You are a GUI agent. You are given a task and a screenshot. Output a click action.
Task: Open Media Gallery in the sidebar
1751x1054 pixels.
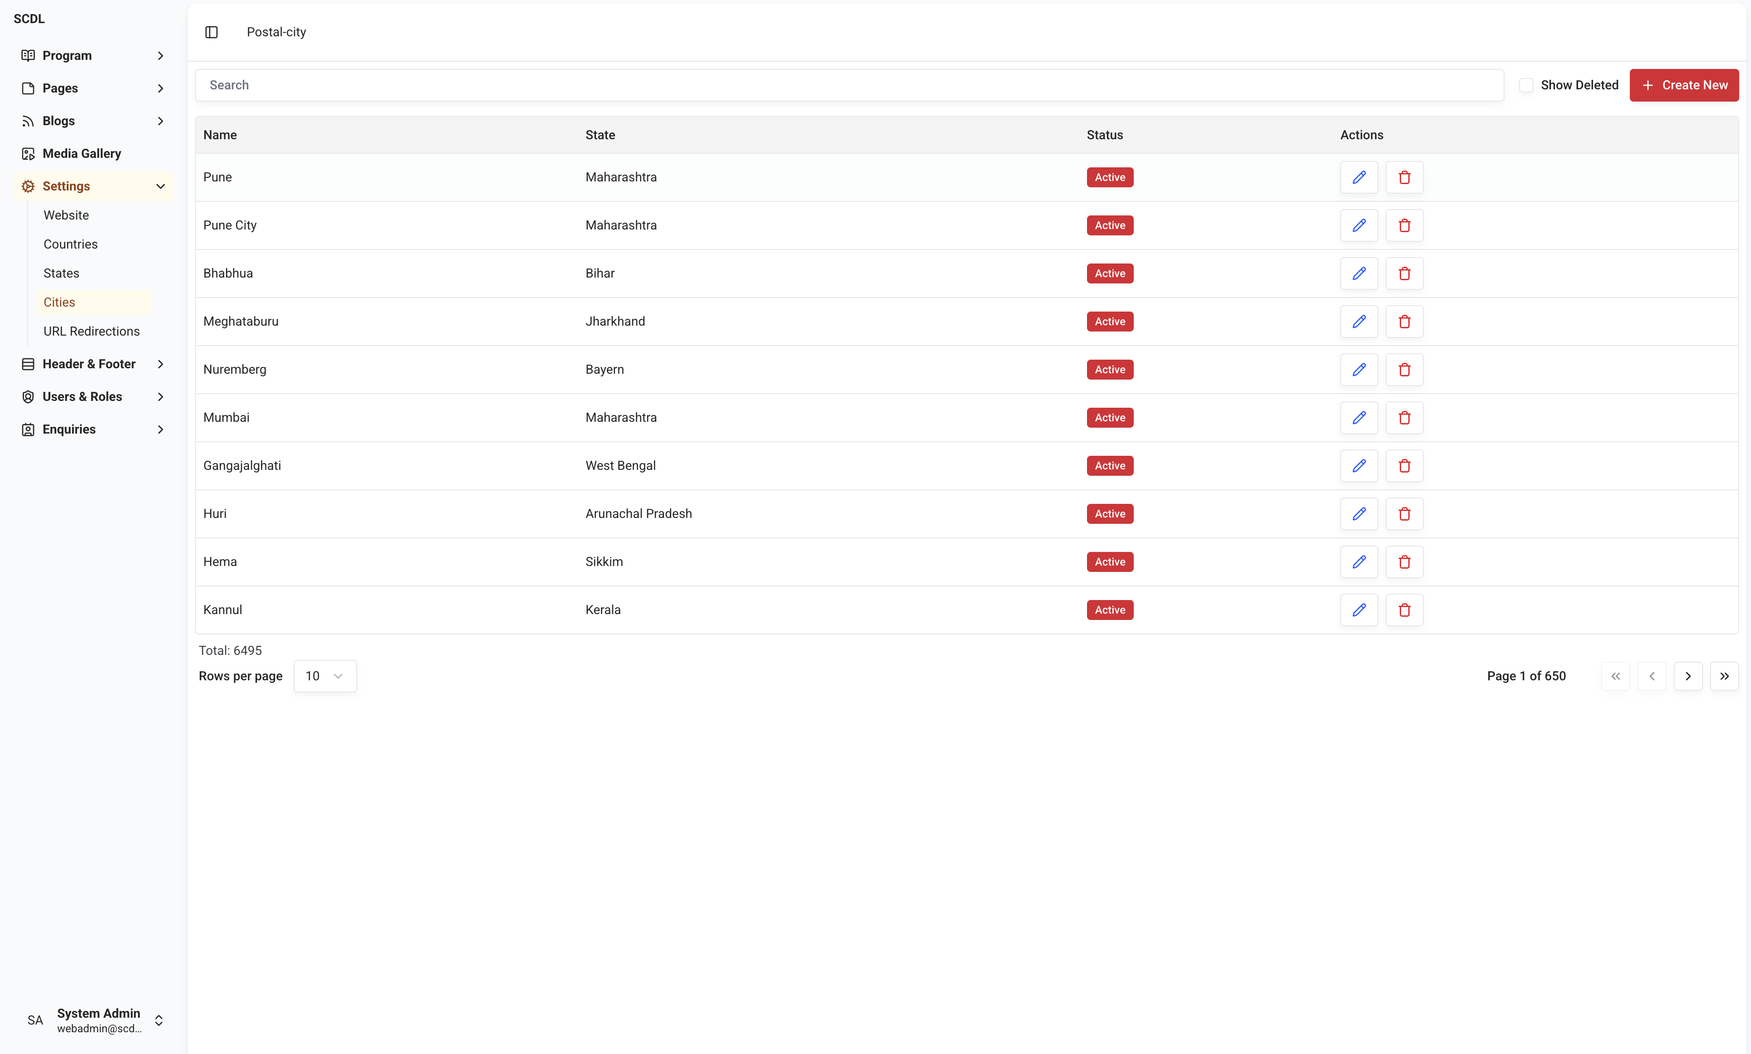(x=81, y=153)
